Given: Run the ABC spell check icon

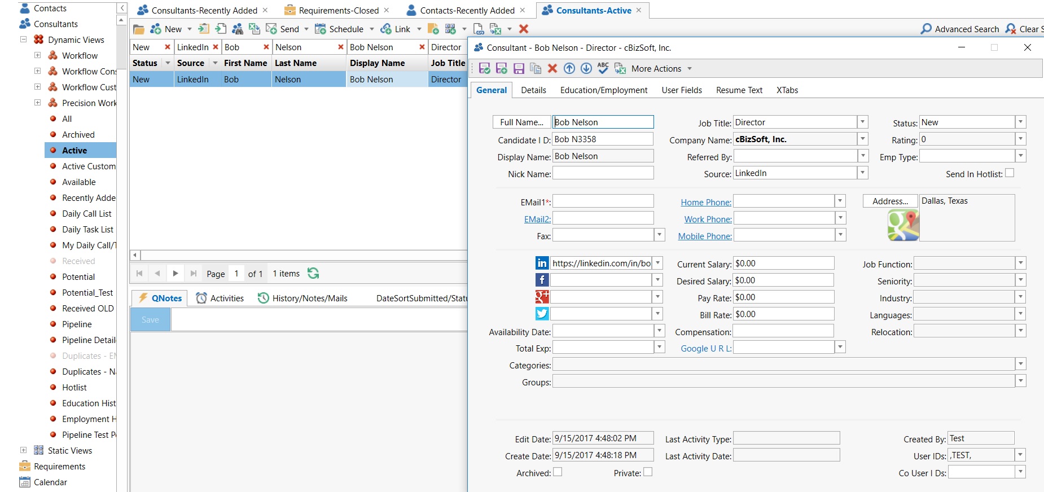Looking at the screenshot, I should click(x=603, y=68).
